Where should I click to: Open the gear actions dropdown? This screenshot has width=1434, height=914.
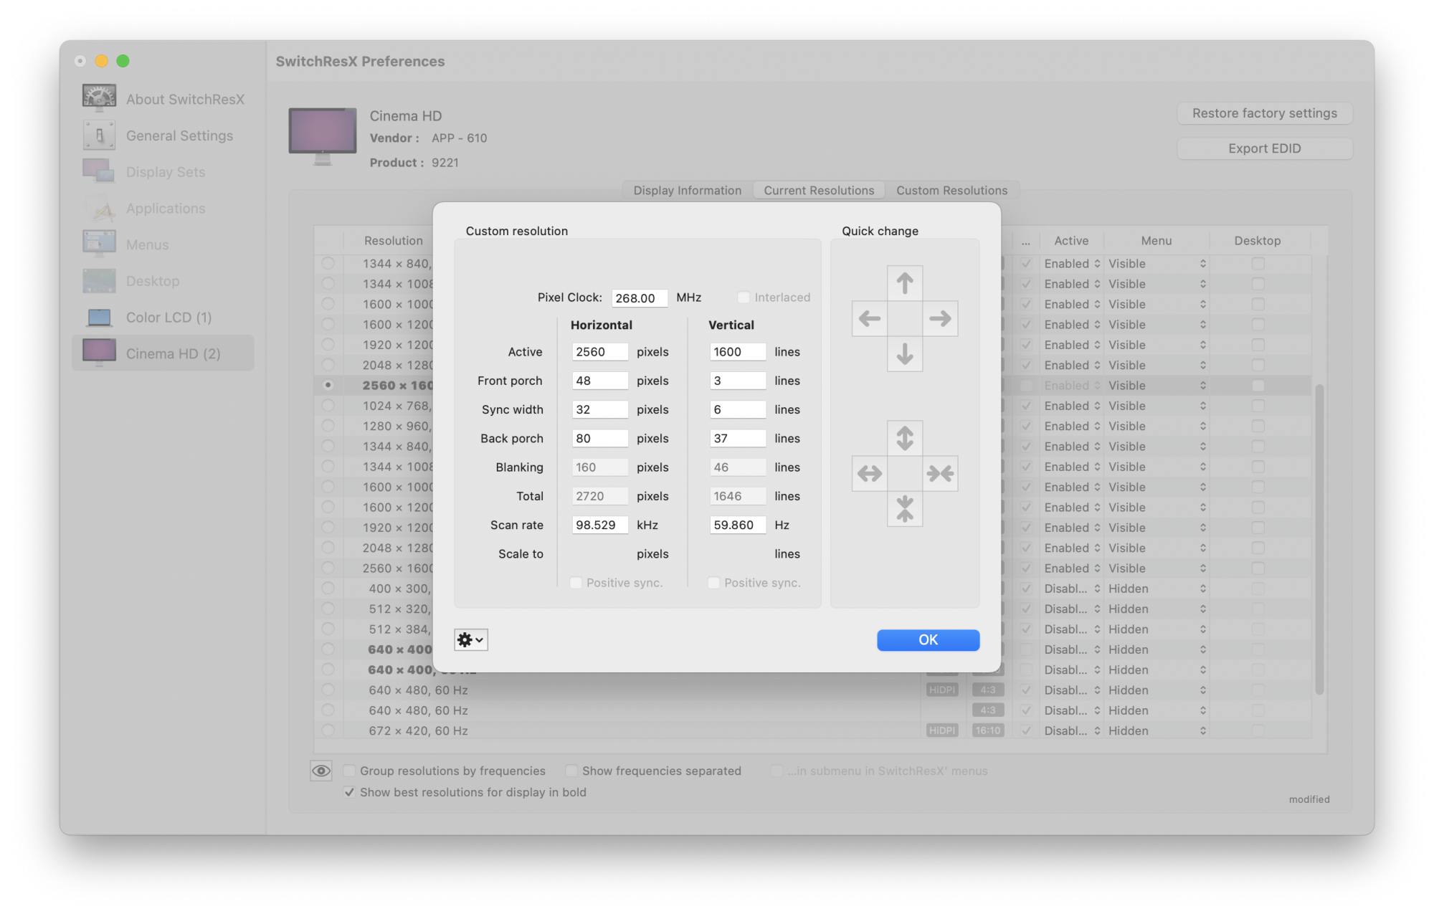pyautogui.click(x=471, y=639)
